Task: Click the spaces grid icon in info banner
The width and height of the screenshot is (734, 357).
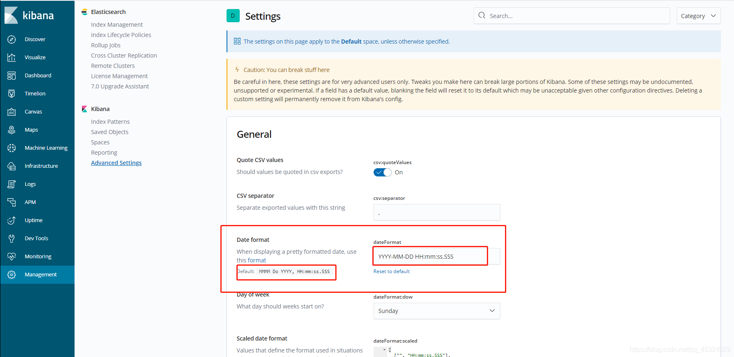Action: click(237, 41)
